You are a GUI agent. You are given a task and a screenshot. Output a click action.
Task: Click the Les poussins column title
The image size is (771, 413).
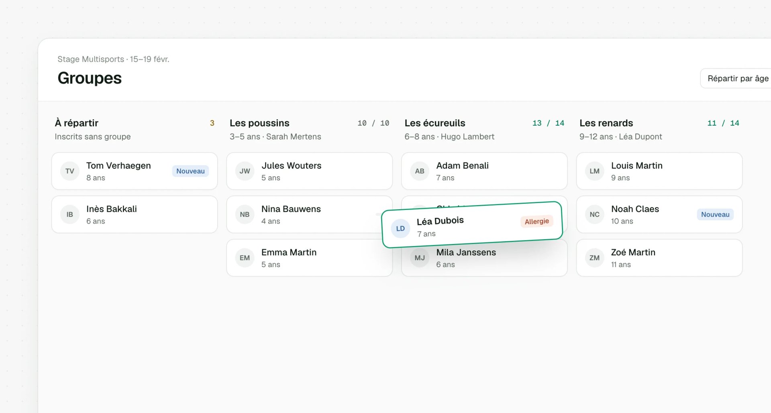(259, 123)
